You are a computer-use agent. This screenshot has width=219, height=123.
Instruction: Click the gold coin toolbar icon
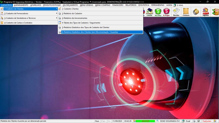(196, 12)
